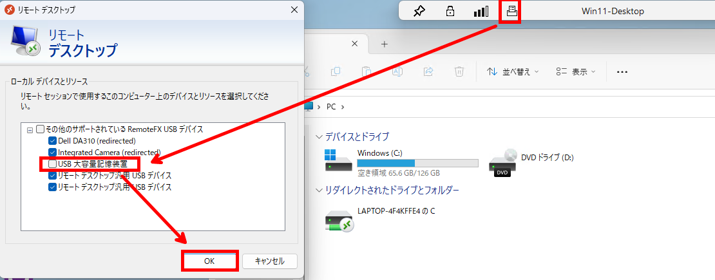Pin the remote connection bar

pos(419,12)
